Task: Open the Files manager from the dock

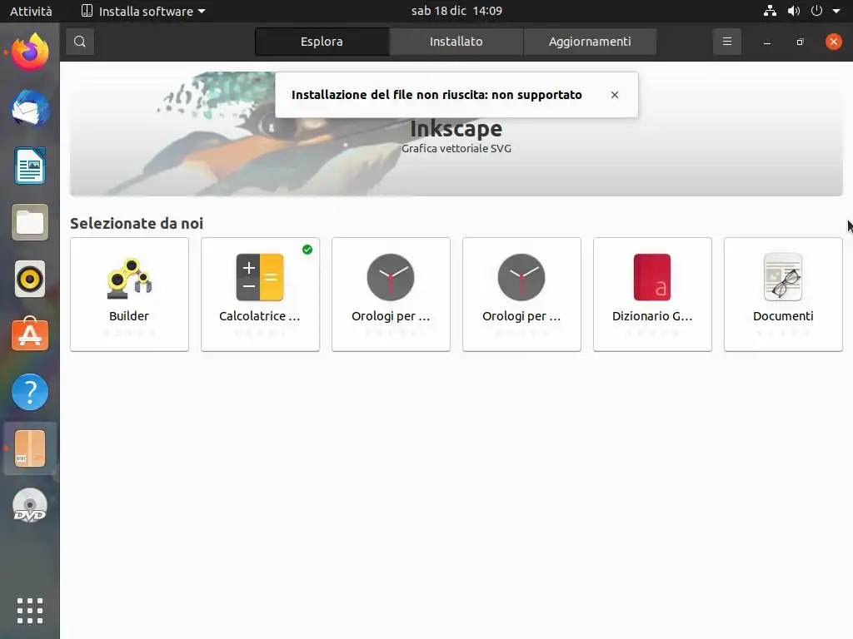Action: tap(30, 222)
